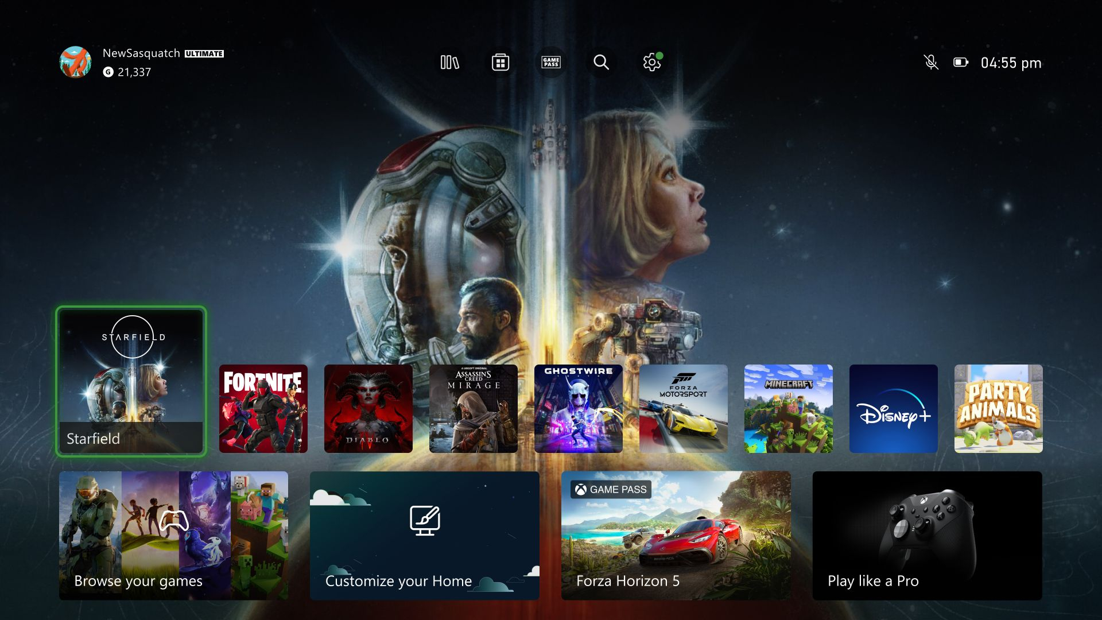Open Browse your games section
Image resolution: width=1102 pixels, height=620 pixels.
click(x=173, y=535)
